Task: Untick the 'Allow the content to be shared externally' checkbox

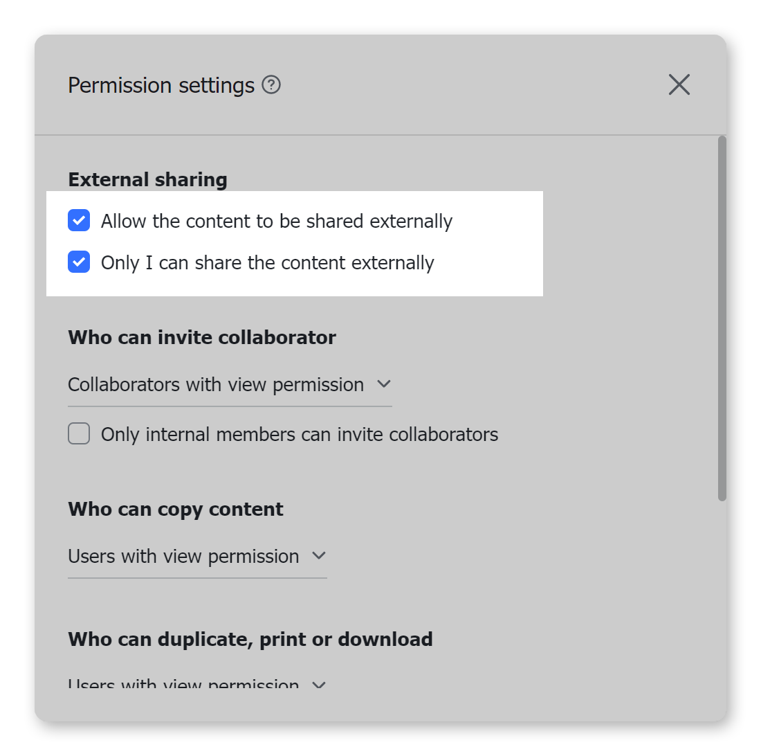Action: click(x=79, y=221)
